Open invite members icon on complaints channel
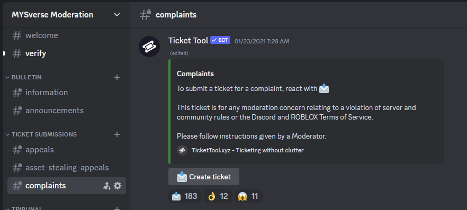The image size is (467, 210). tap(107, 186)
